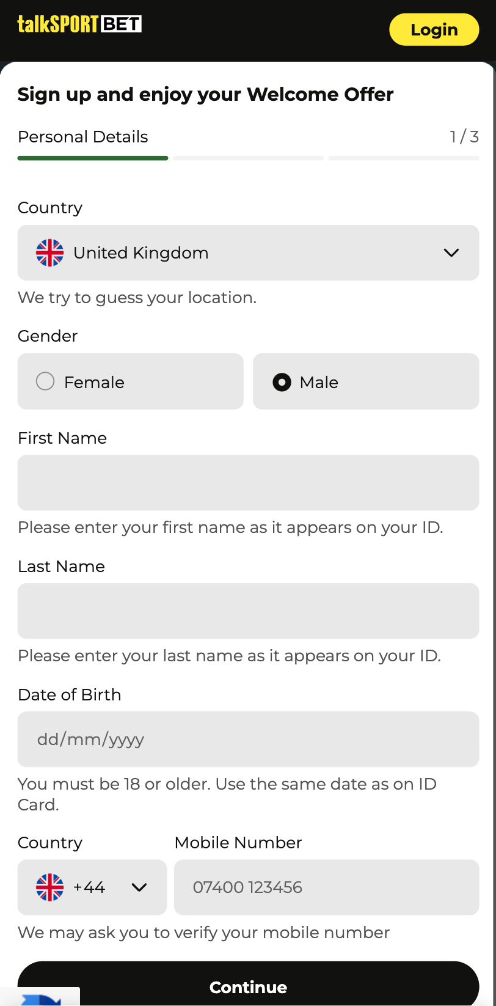Focus the First Name text field
496x1006 pixels.
tap(248, 483)
